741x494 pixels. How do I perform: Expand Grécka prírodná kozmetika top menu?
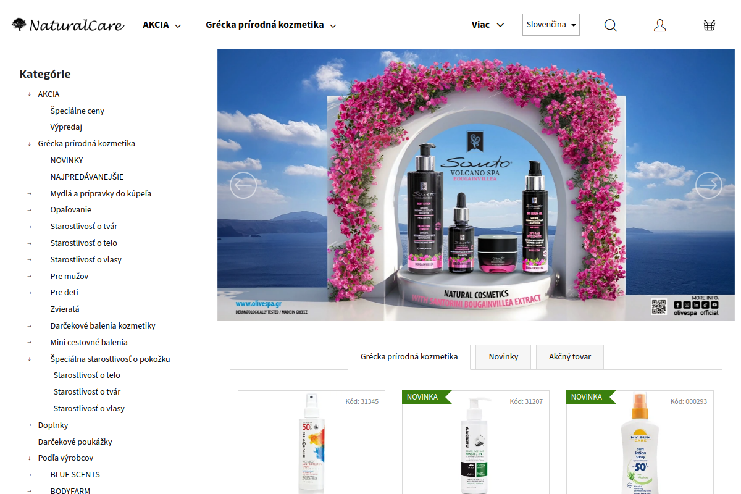point(271,25)
